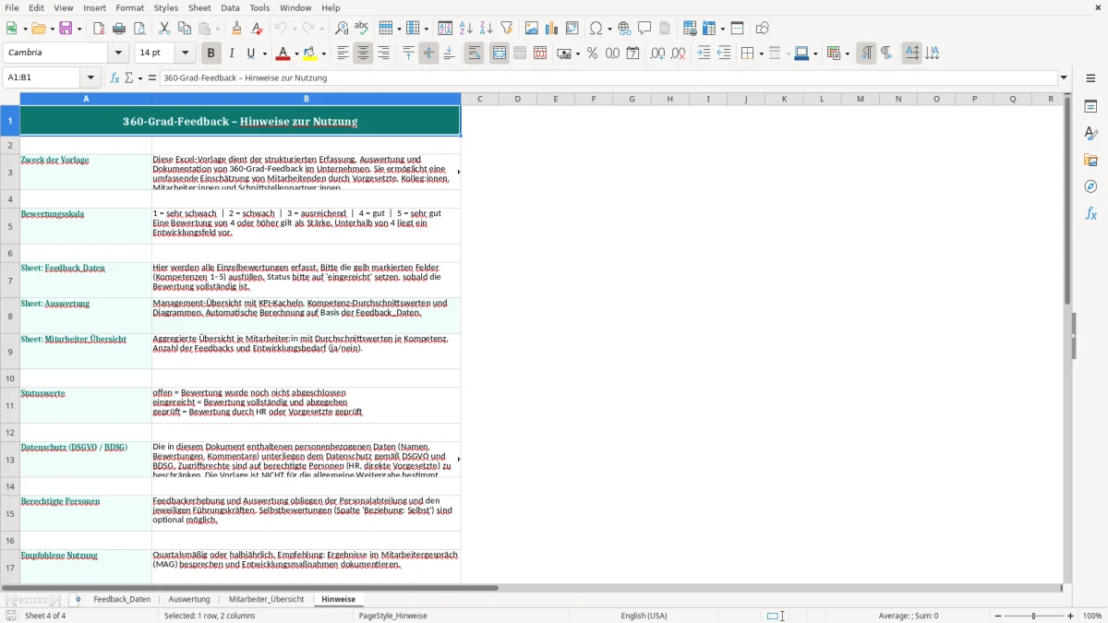
Task: Click the Add Decimal Place icon
Action: pos(657,54)
